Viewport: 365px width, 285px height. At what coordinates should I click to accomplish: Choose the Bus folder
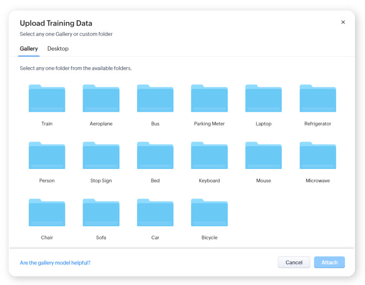(155, 99)
